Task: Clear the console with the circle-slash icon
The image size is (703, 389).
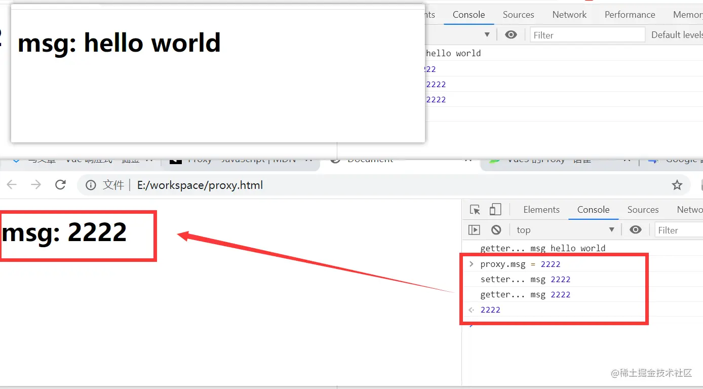Action: point(496,230)
